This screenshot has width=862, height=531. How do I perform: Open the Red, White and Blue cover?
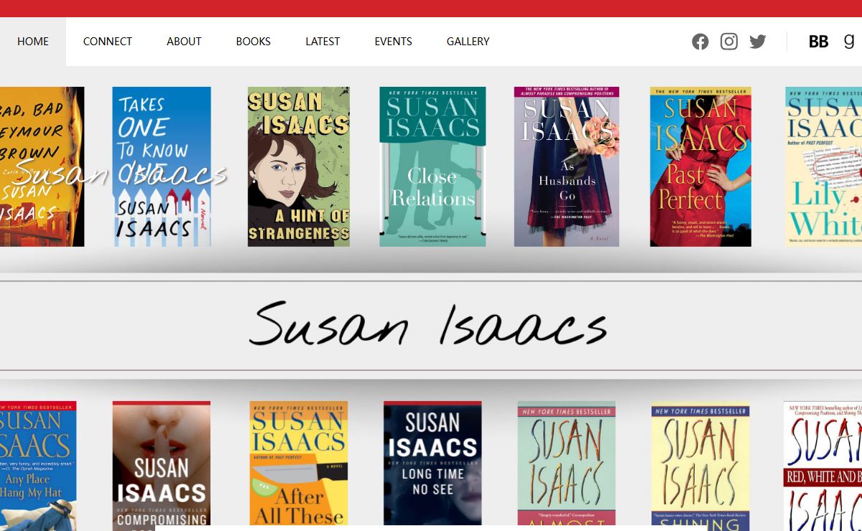(x=822, y=466)
